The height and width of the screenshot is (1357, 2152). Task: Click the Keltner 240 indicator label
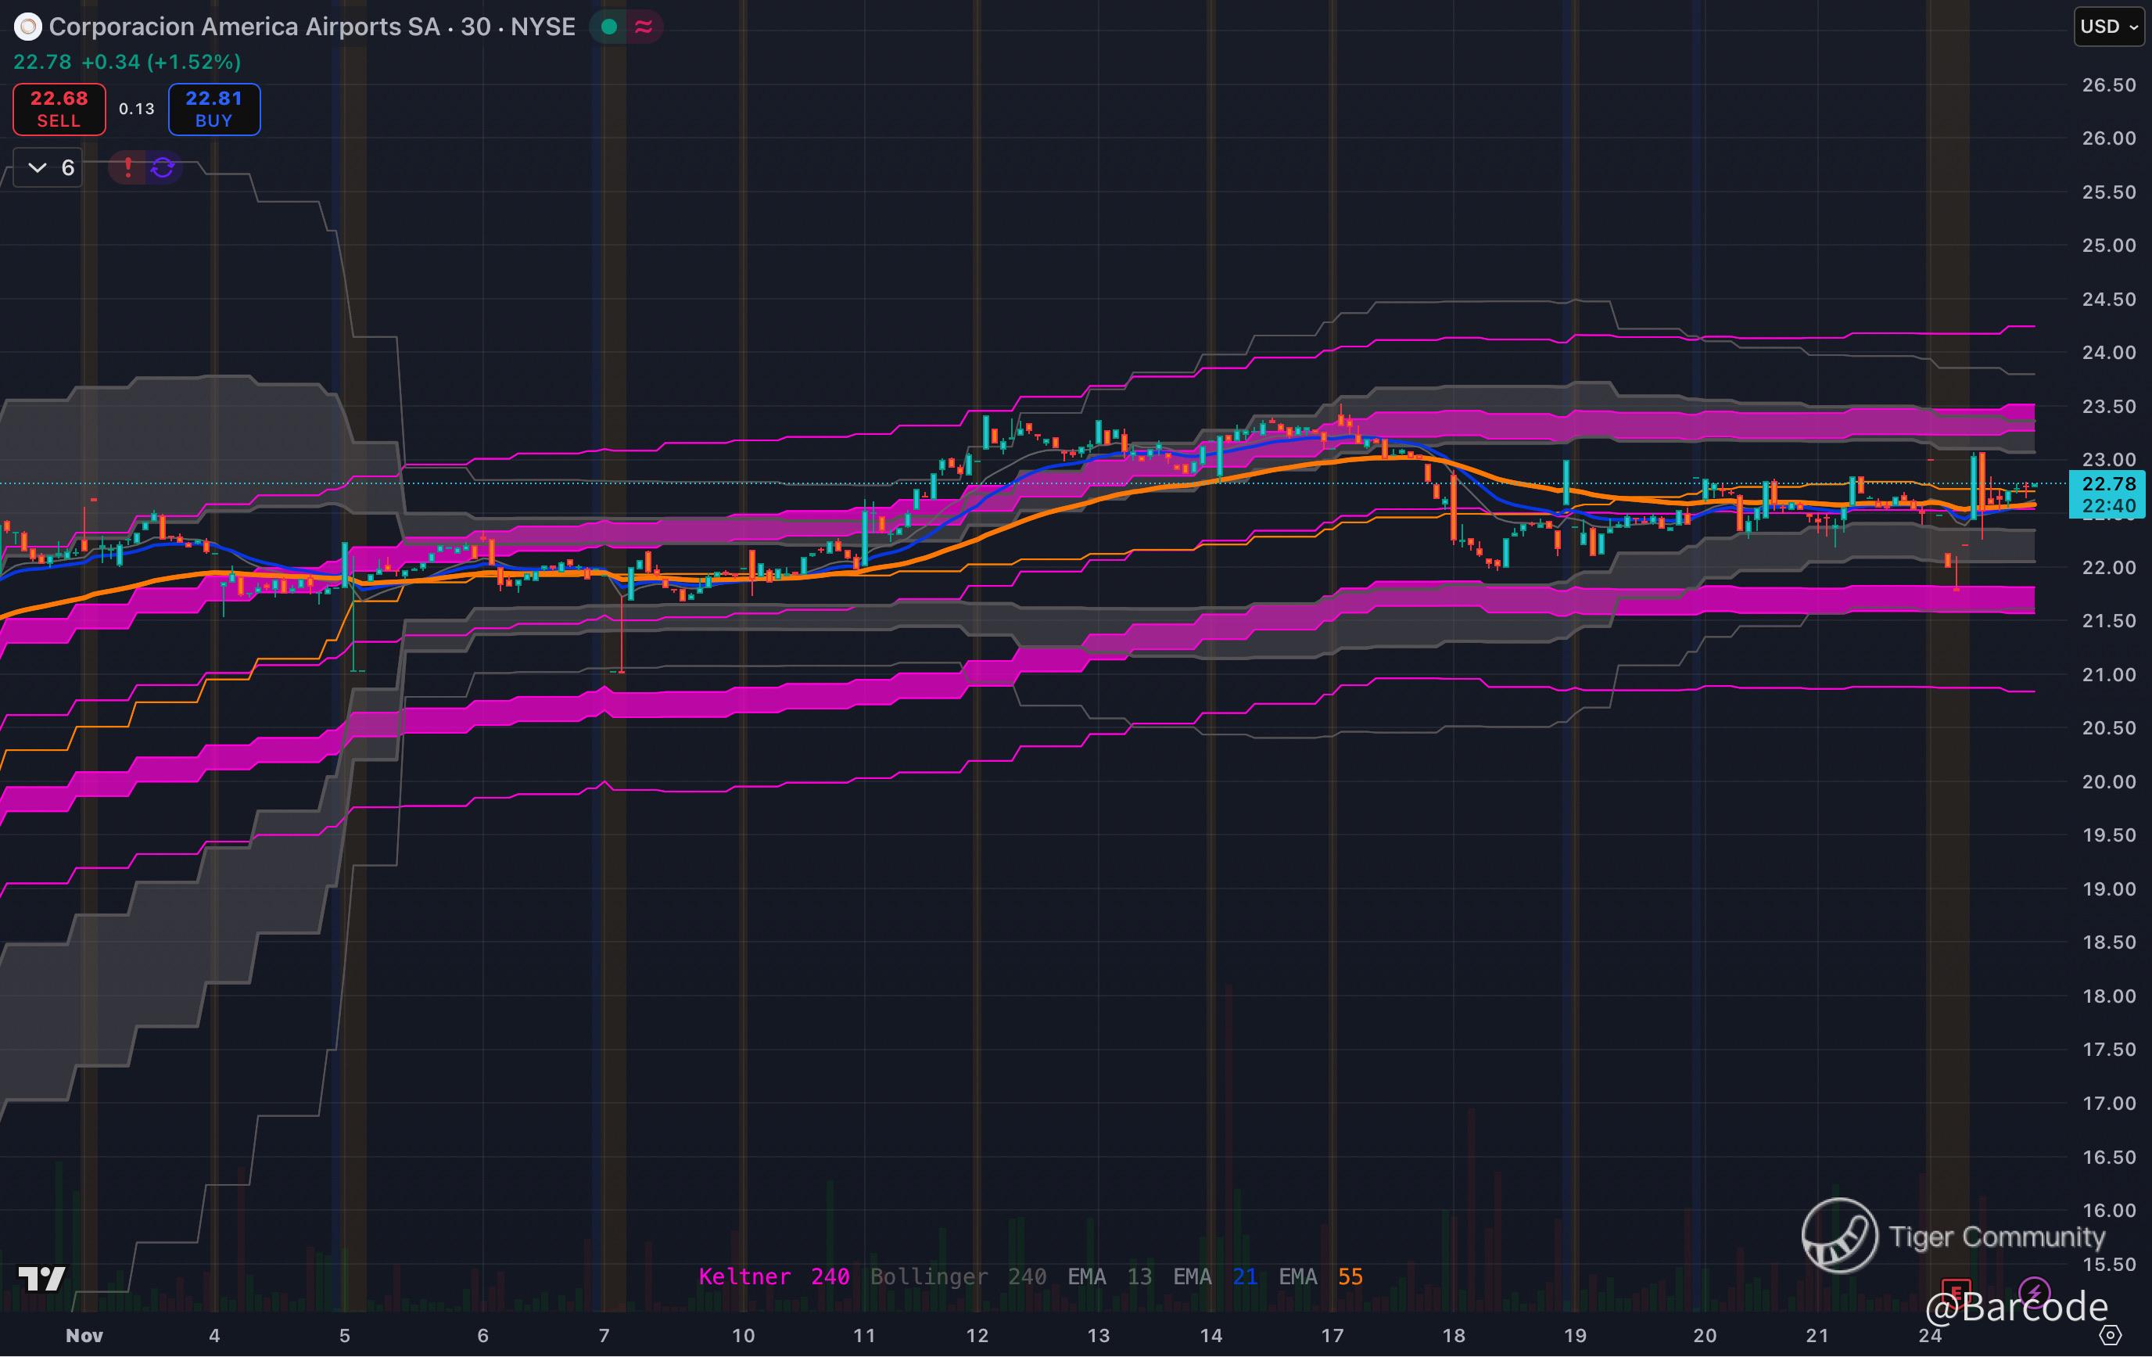click(x=773, y=1276)
